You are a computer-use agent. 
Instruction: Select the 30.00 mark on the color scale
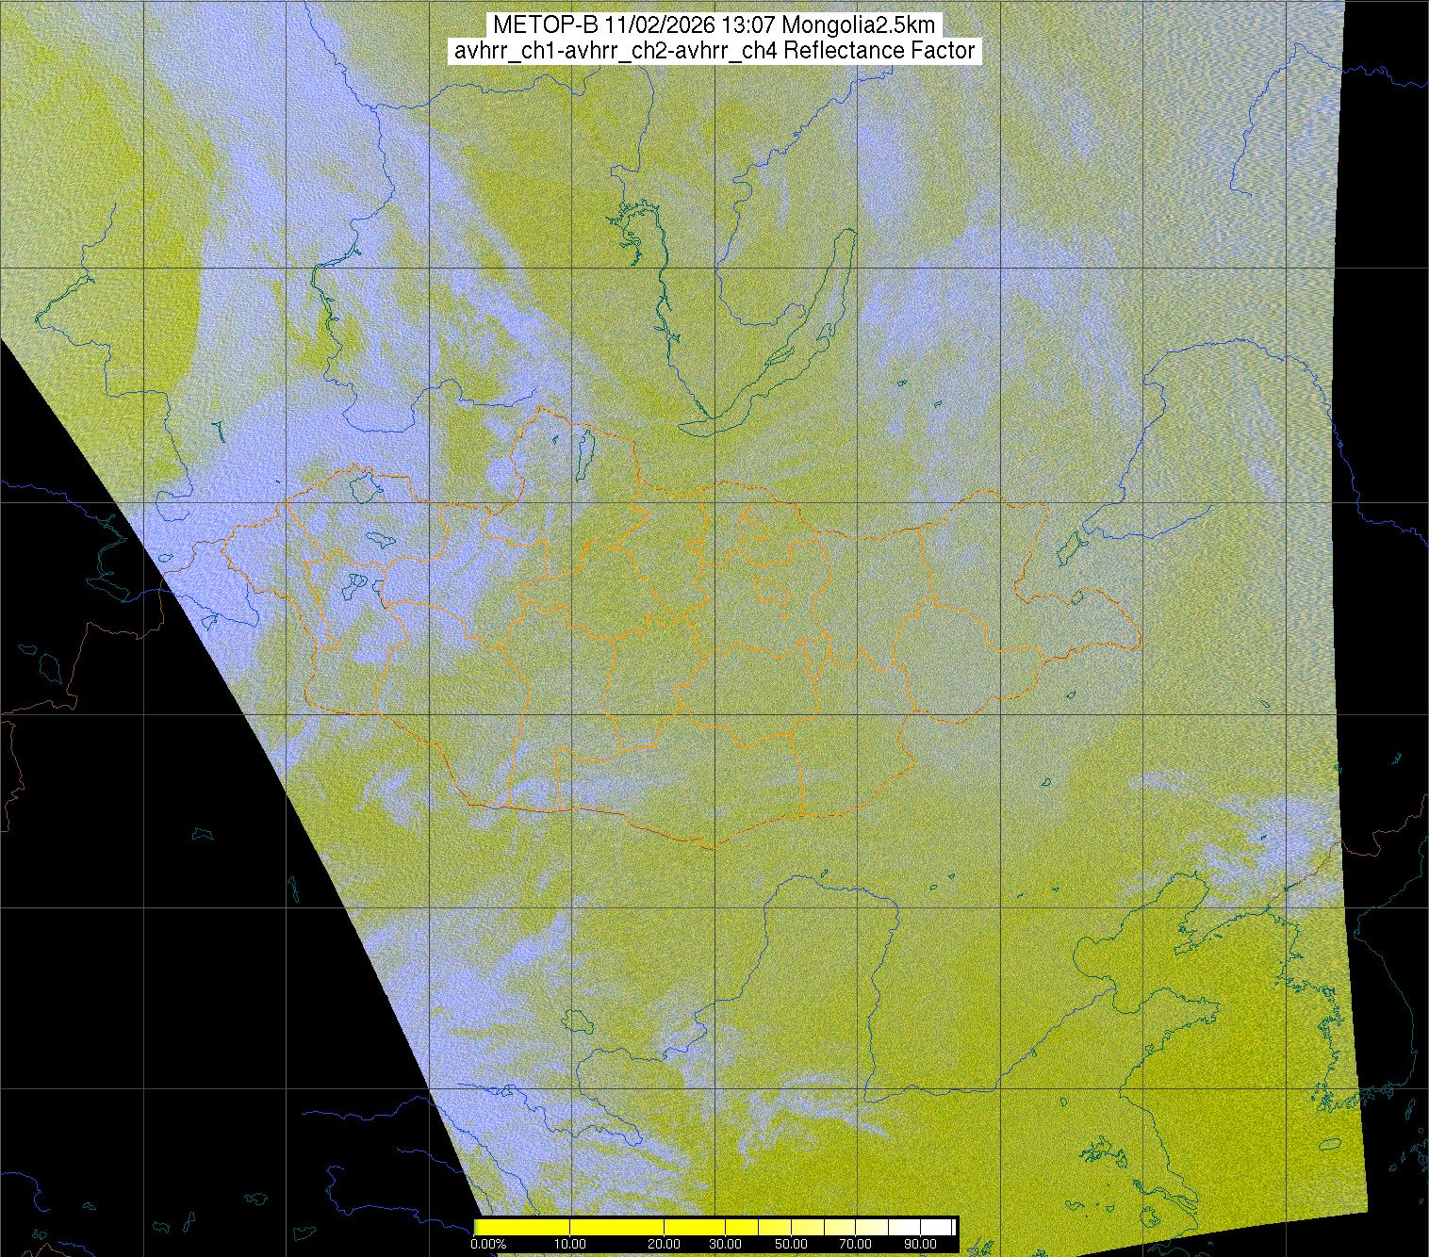pos(726,1244)
